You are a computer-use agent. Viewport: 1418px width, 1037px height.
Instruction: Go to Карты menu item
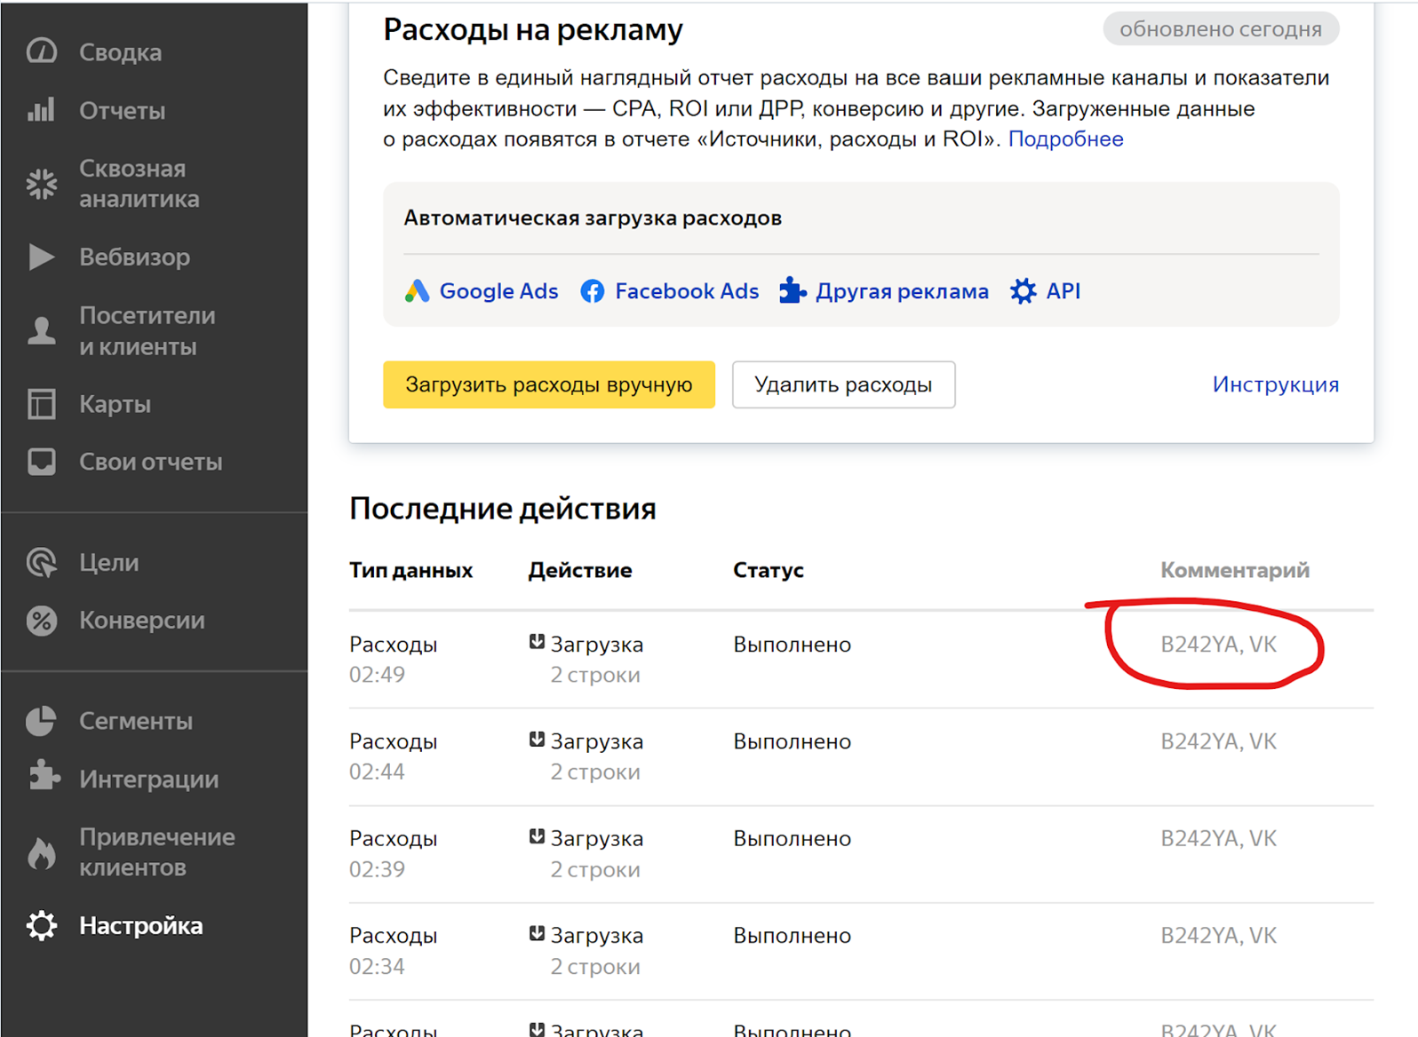tap(116, 404)
